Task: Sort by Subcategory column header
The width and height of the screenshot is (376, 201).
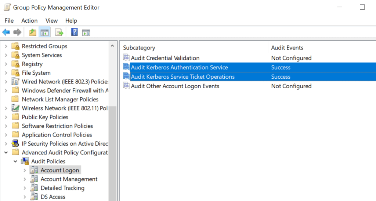Action: point(139,48)
